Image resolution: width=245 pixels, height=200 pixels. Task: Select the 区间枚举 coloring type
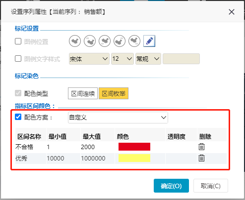[114, 93]
